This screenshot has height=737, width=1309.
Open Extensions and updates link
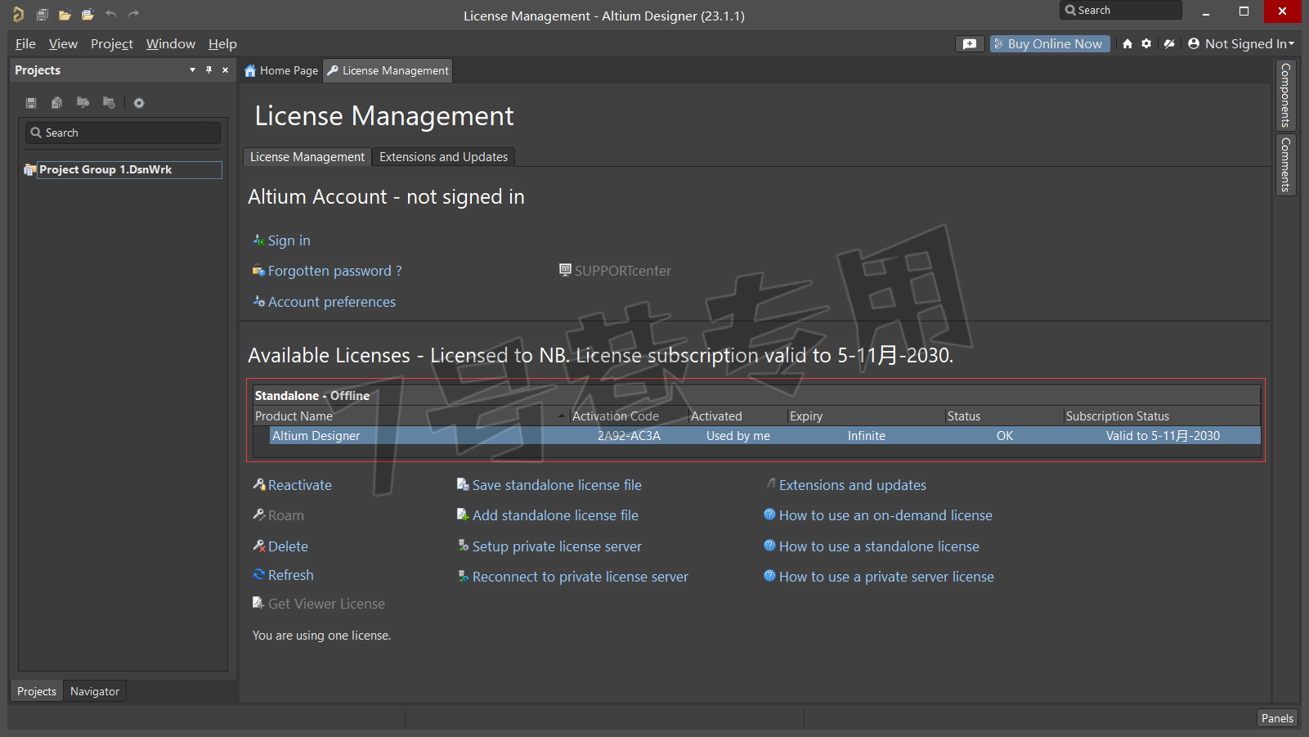852,485
